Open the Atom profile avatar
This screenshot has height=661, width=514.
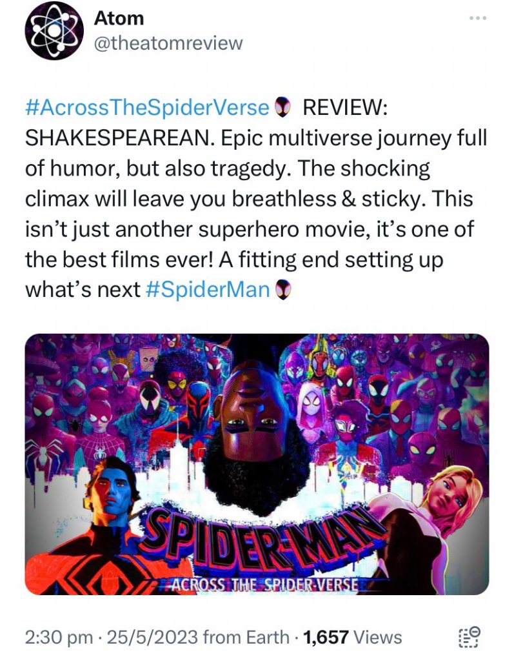click(x=54, y=32)
